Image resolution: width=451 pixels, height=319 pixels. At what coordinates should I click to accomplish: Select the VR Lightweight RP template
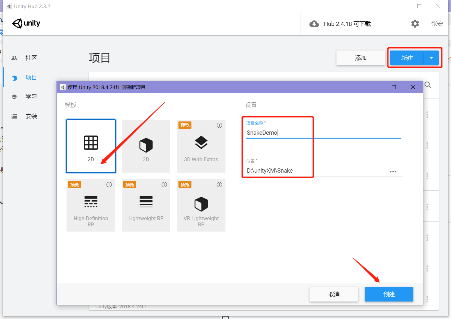pyautogui.click(x=201, y=205)
